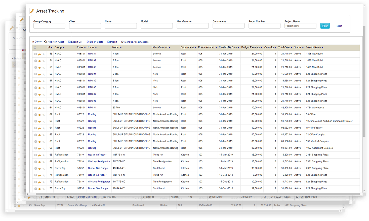Check the checkbox for asset 68 Refrigeration
This screenshot has height=221, width=369.
pos(35,154)
